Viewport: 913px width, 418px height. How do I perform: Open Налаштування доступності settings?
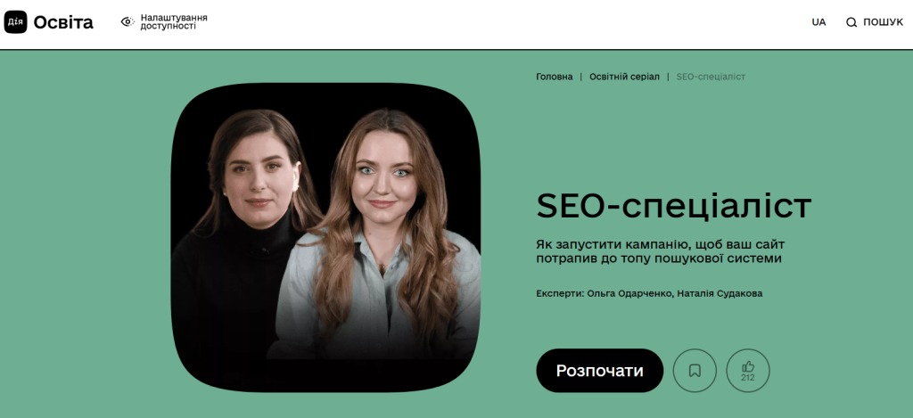coord(174,22)
